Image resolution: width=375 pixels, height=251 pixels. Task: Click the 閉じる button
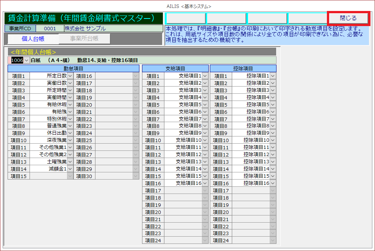point(348,18)
